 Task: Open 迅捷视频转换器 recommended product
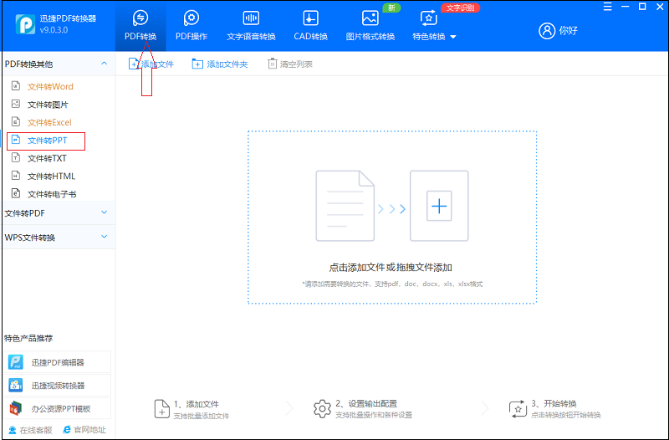(x=58, y=386)
